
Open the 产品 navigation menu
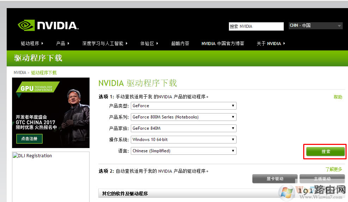point(63,43)
